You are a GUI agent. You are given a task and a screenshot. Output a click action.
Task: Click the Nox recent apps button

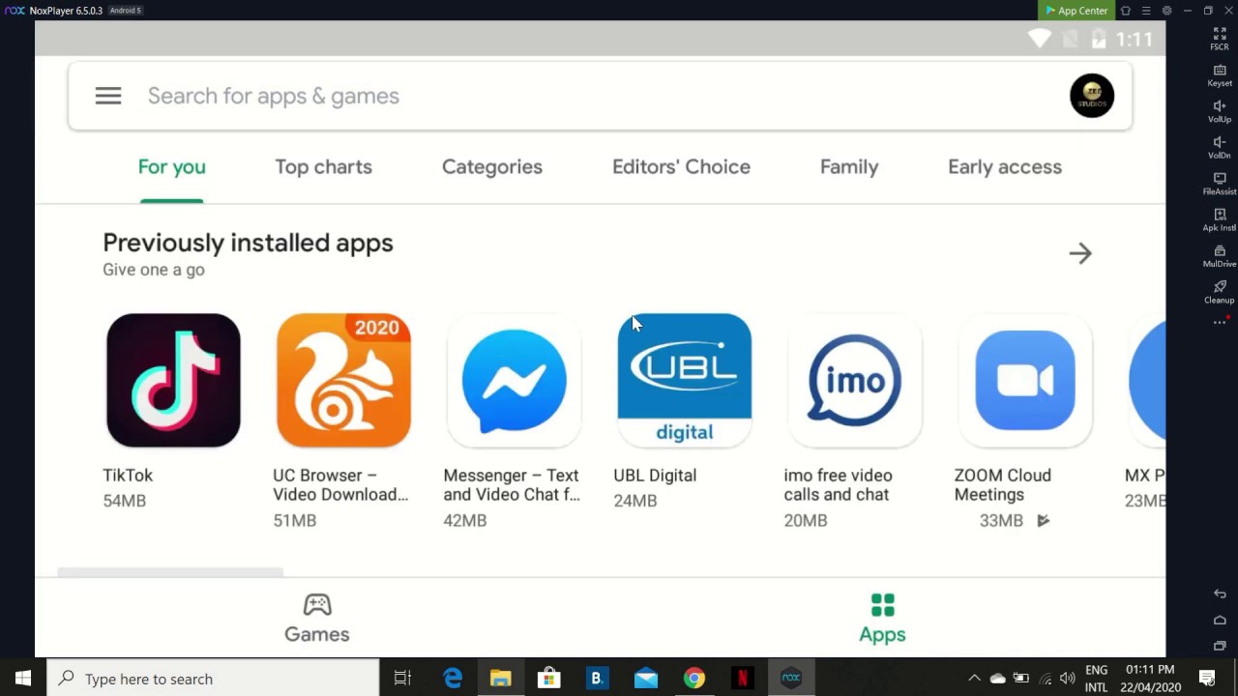tap(1220, 646)
